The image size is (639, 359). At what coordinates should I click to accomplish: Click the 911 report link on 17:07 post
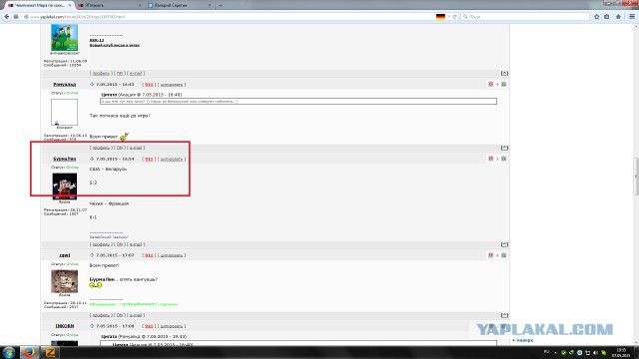click(x=149, y=255)
